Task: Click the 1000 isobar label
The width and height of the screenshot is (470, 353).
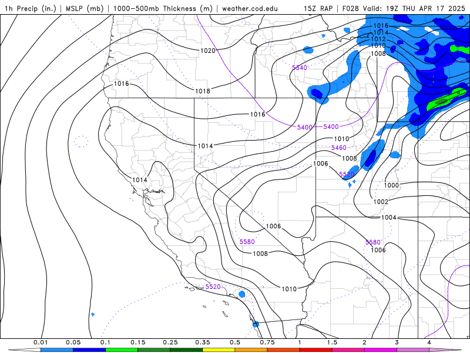Action: [391, 185]
